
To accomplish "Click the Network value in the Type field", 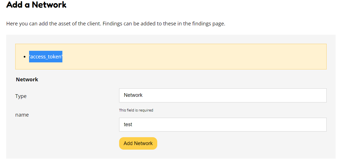I will click(x=133, y=95).
